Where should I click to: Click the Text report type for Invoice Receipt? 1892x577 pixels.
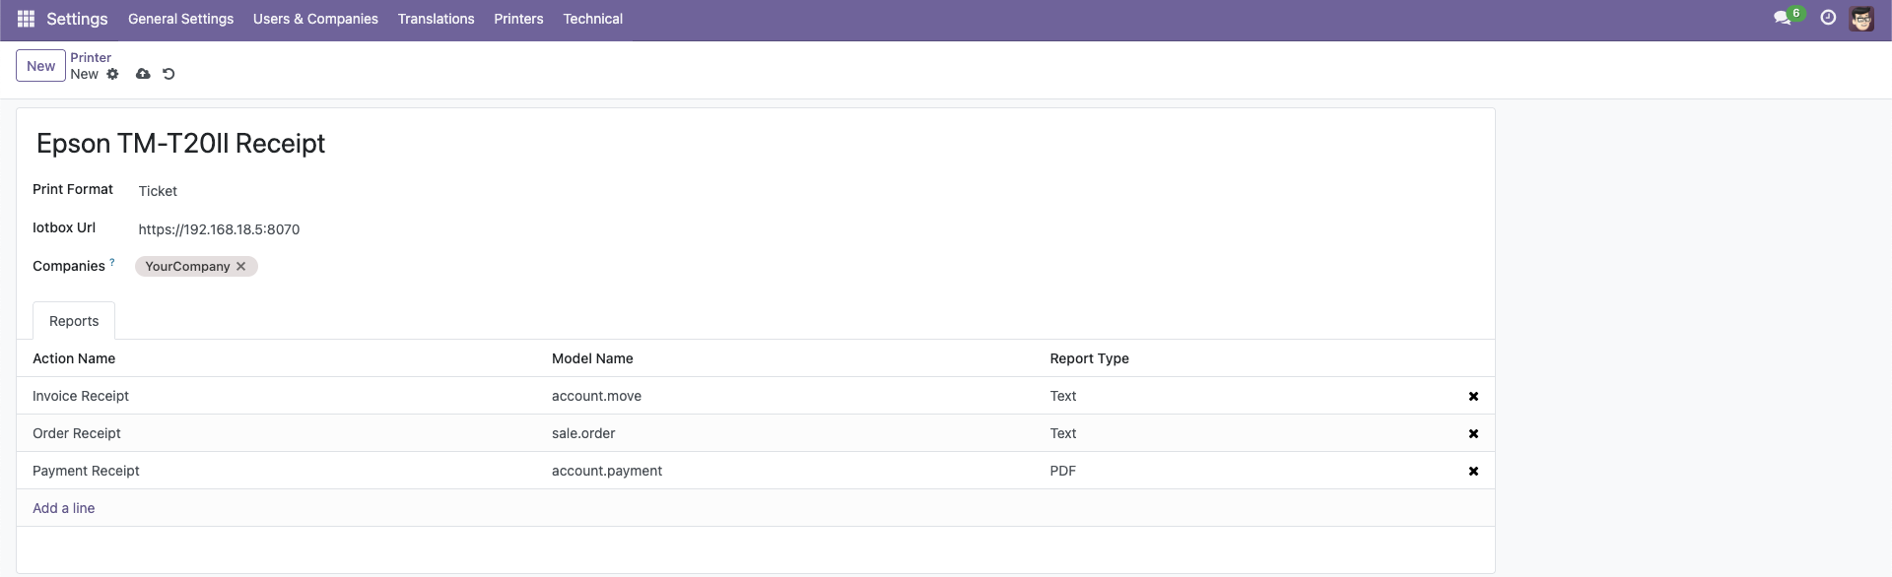(1247, 396)
